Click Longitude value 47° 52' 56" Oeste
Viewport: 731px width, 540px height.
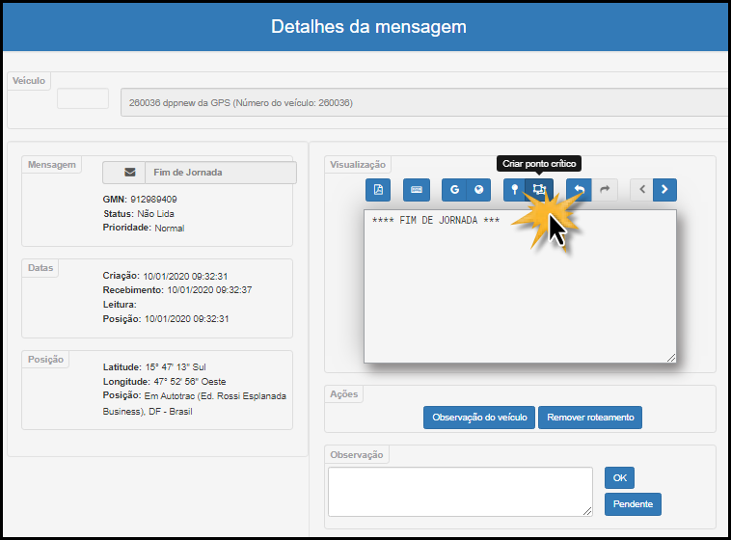click(x=190, y=382)
